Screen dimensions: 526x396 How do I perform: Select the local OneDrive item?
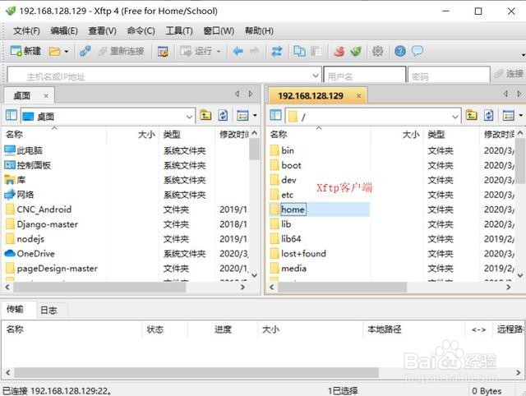click(x=35, y=254)
